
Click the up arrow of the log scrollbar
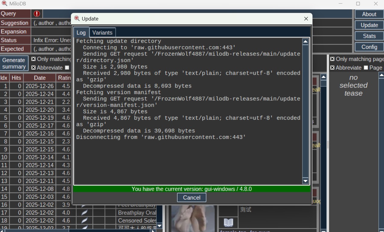coord(306,42)
